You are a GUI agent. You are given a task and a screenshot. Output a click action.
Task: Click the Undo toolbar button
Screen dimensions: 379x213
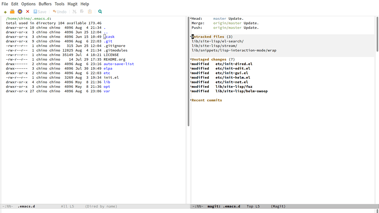point(60,12)
